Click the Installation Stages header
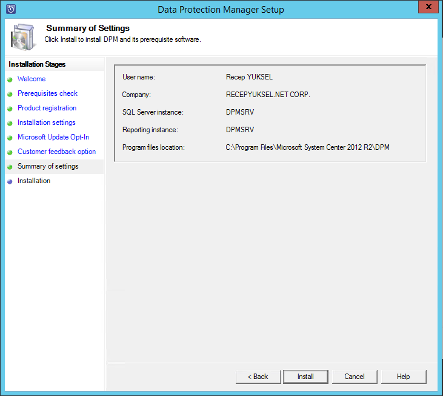 (37, 64)
